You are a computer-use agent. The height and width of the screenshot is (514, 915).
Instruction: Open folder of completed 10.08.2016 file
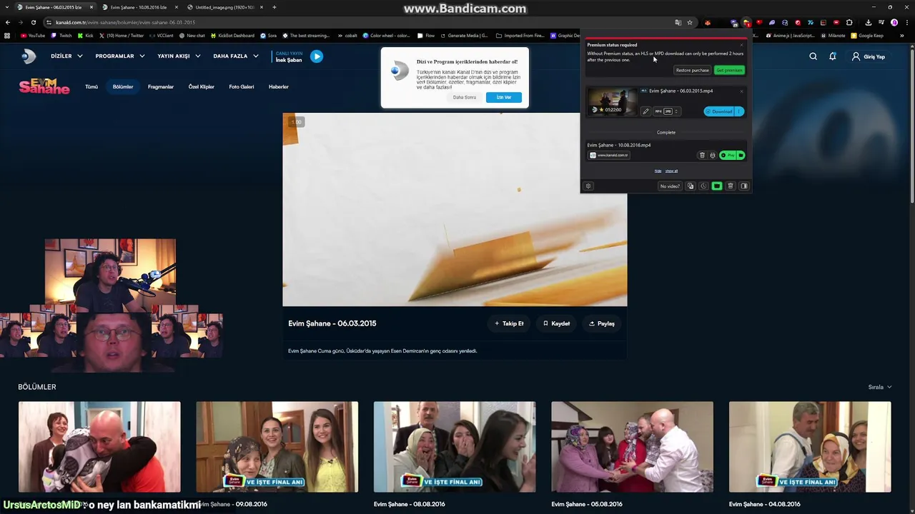(x=741, y=155)
